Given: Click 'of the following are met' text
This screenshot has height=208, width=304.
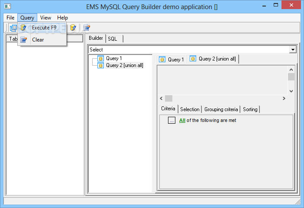Looking at the screenshot, I should click(x=211, y=120).
